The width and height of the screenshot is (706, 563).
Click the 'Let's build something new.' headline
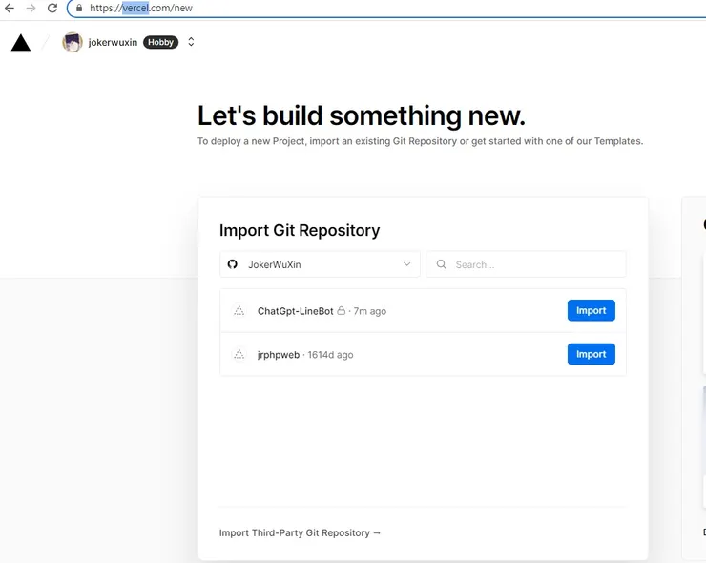361,115
